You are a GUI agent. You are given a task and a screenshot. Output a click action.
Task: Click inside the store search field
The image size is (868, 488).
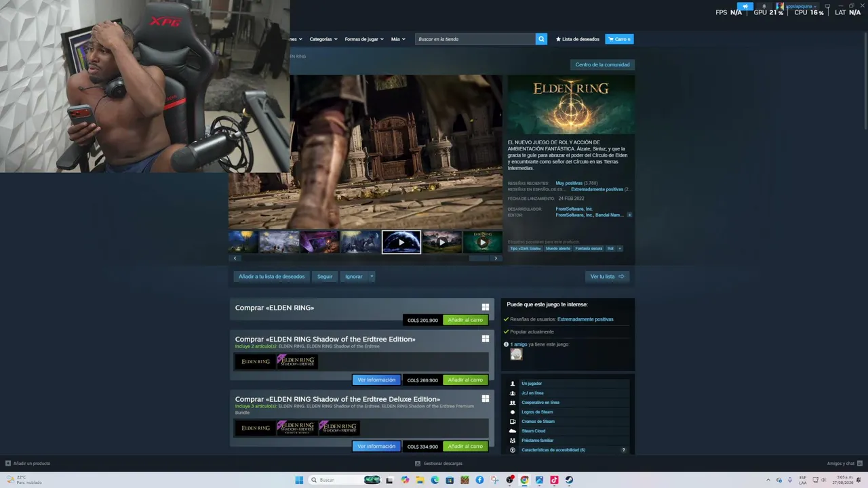point(475,39)
